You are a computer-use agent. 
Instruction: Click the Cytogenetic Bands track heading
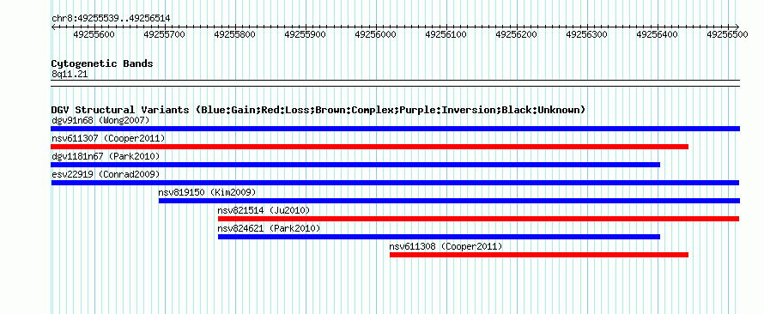point(102,63)
